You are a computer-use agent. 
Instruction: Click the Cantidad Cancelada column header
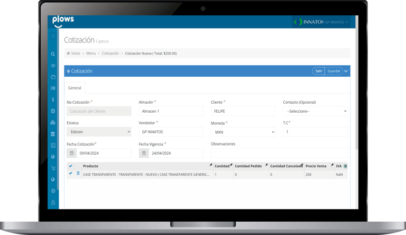(287, 166)
